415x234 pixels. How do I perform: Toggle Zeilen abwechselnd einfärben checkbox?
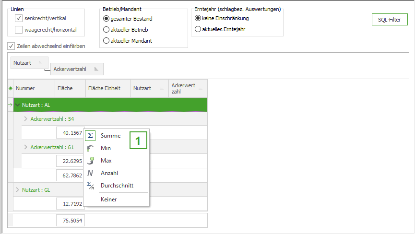click(11, 47)
